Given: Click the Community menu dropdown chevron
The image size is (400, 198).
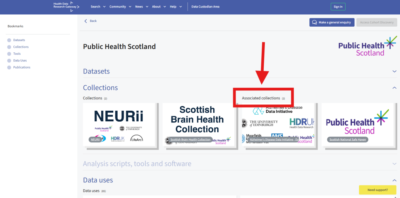Looking at the screenshot, I should point(130,7).
